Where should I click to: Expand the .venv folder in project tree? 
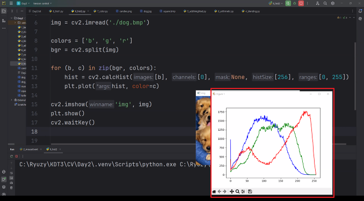[15, 23]
